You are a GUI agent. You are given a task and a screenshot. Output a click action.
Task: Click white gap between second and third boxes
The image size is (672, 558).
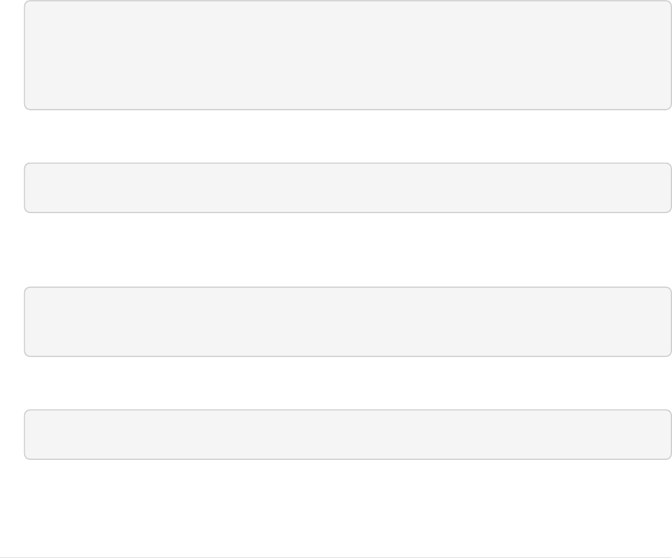[348, 249]
